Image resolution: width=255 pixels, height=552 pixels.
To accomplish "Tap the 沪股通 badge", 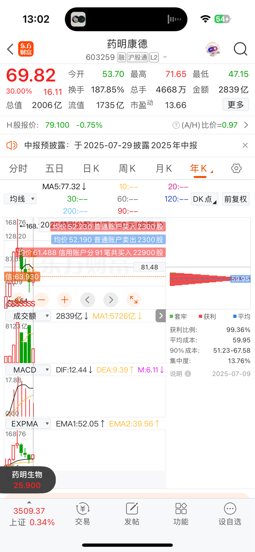I will (138, 57).
